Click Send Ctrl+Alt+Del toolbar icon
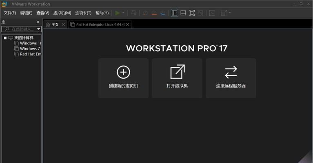 [133, 13]
